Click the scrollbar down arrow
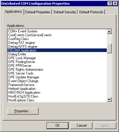 pos(109,100)
